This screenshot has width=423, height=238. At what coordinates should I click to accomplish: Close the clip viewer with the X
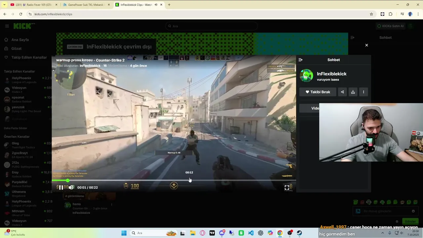coord(366,45)
